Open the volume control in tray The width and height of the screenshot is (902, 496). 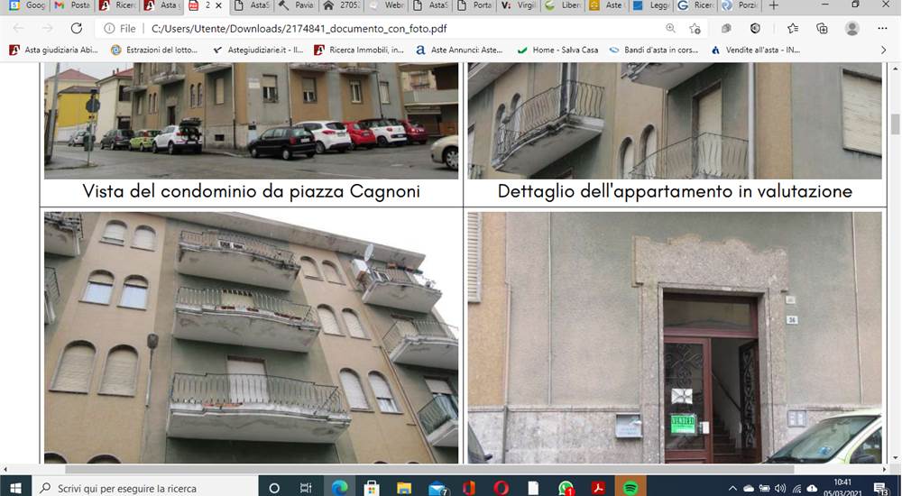780,489
